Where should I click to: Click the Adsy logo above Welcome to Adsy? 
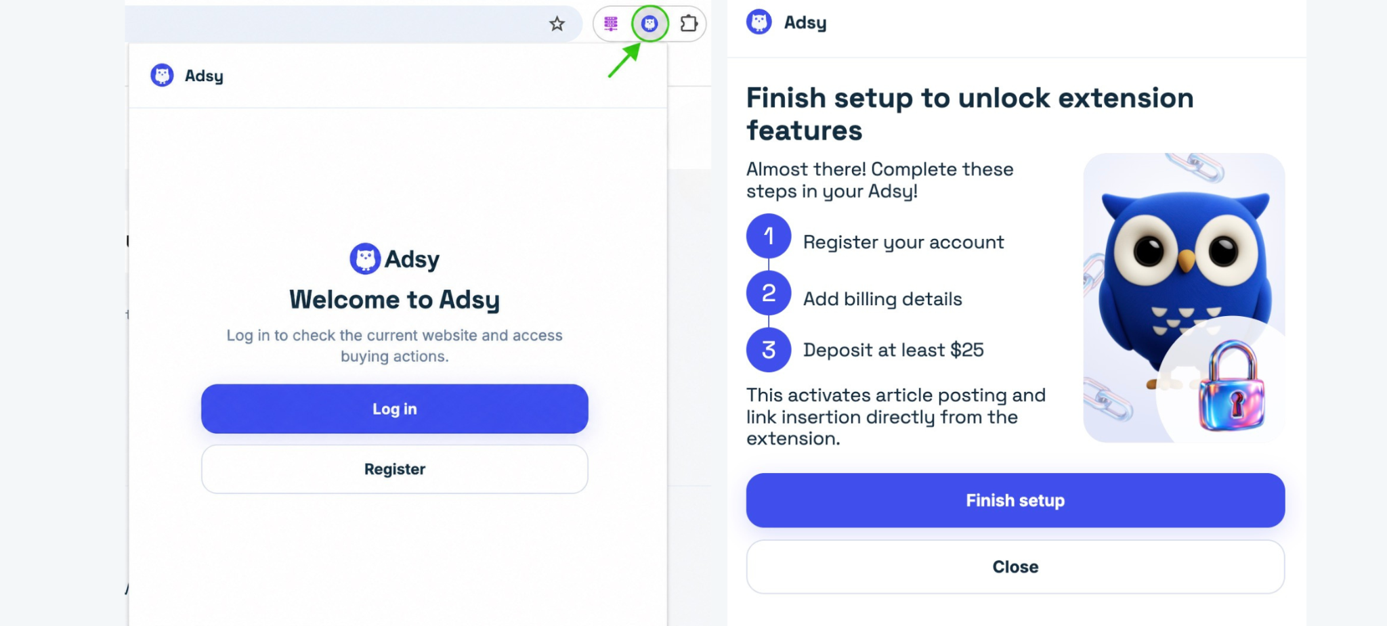tap(394, 259)
